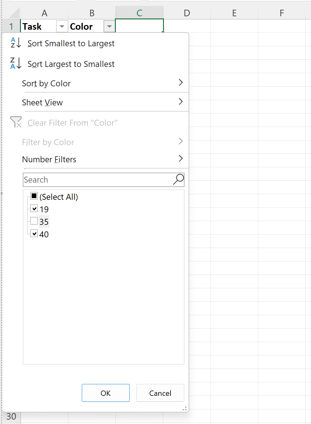311x424 pixels.
Task: Click the Z-A descending sort icon
Action: point(15,64)
